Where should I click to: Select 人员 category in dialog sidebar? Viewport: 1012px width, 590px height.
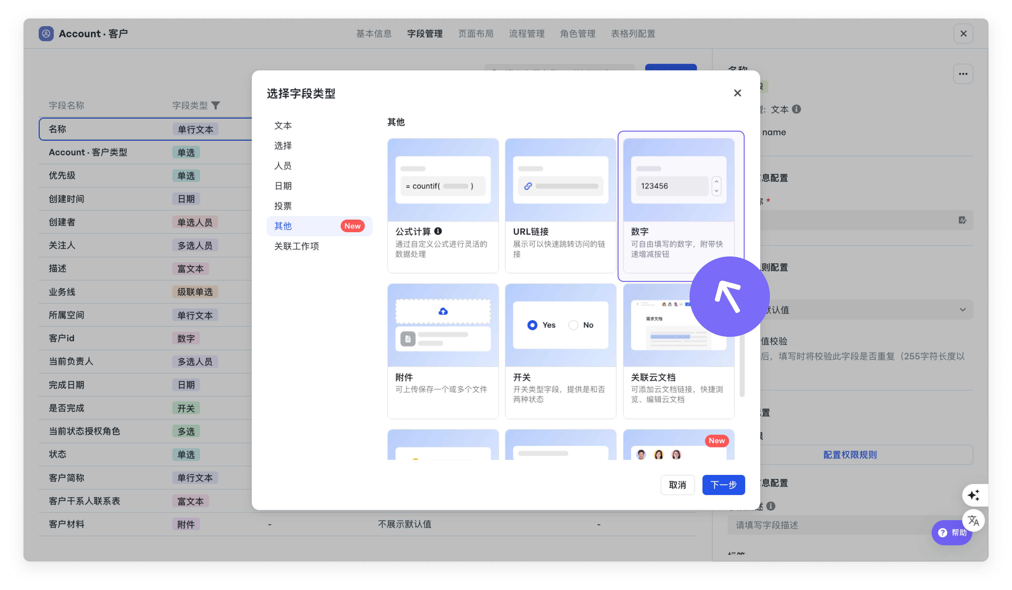tap(319, 166)
